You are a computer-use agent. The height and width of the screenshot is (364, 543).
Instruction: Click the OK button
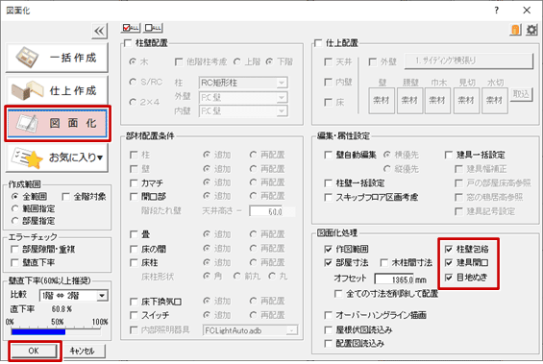pyautogui.click(x=34, y=351)
